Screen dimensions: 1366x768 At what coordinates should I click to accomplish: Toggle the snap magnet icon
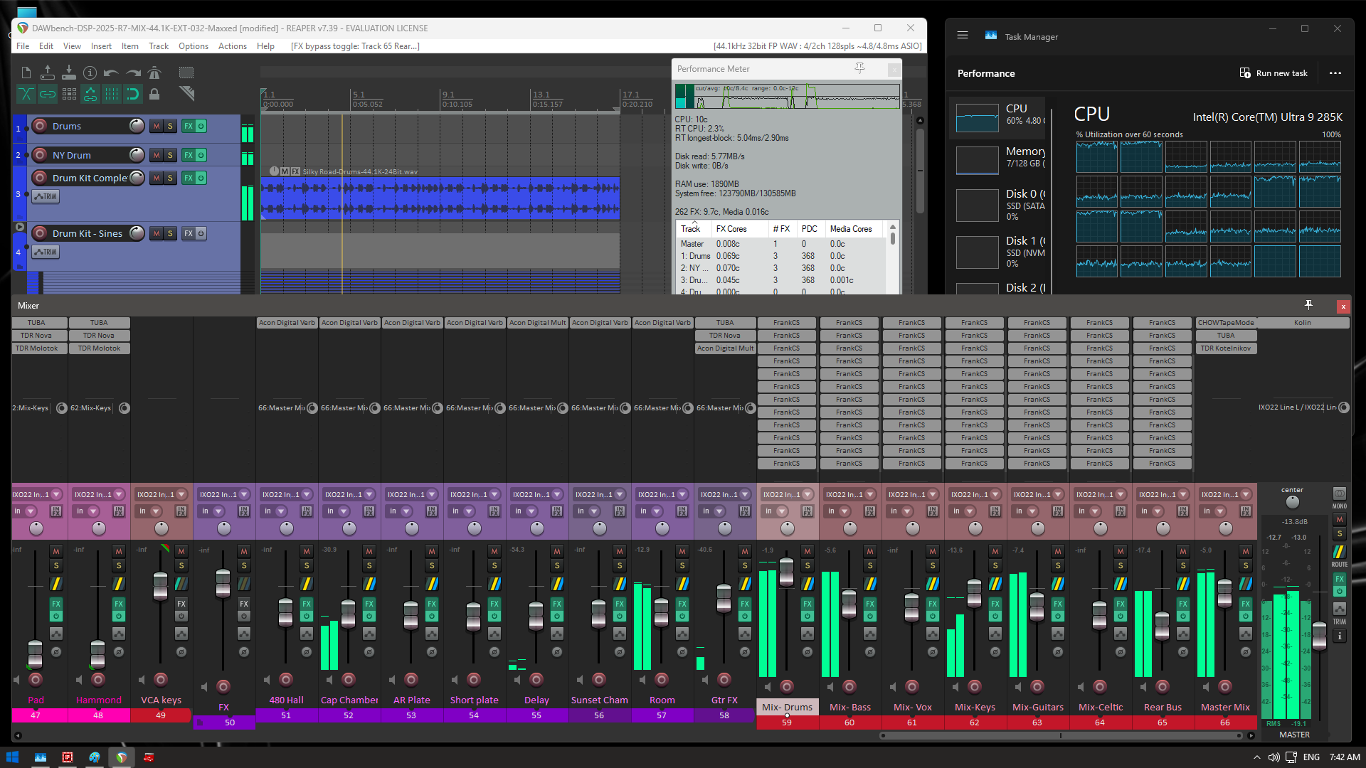133,94
